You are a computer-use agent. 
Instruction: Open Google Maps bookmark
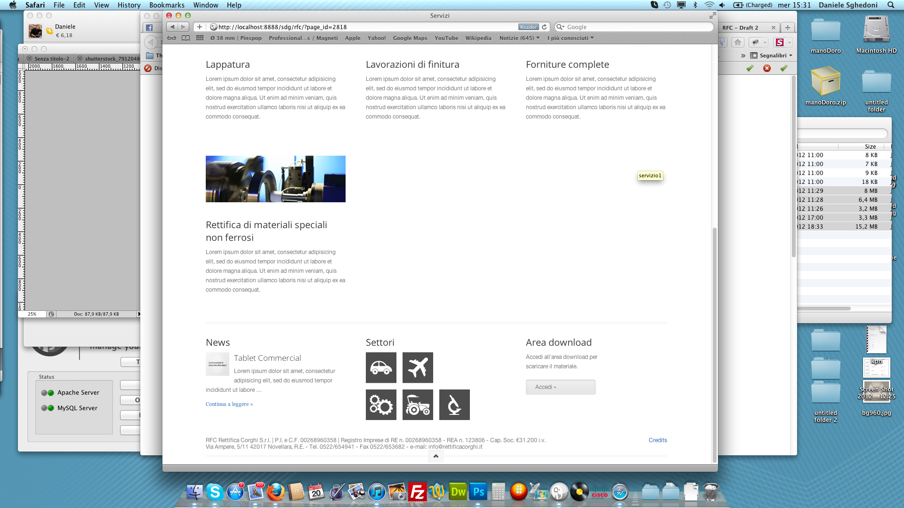point(410,38)
